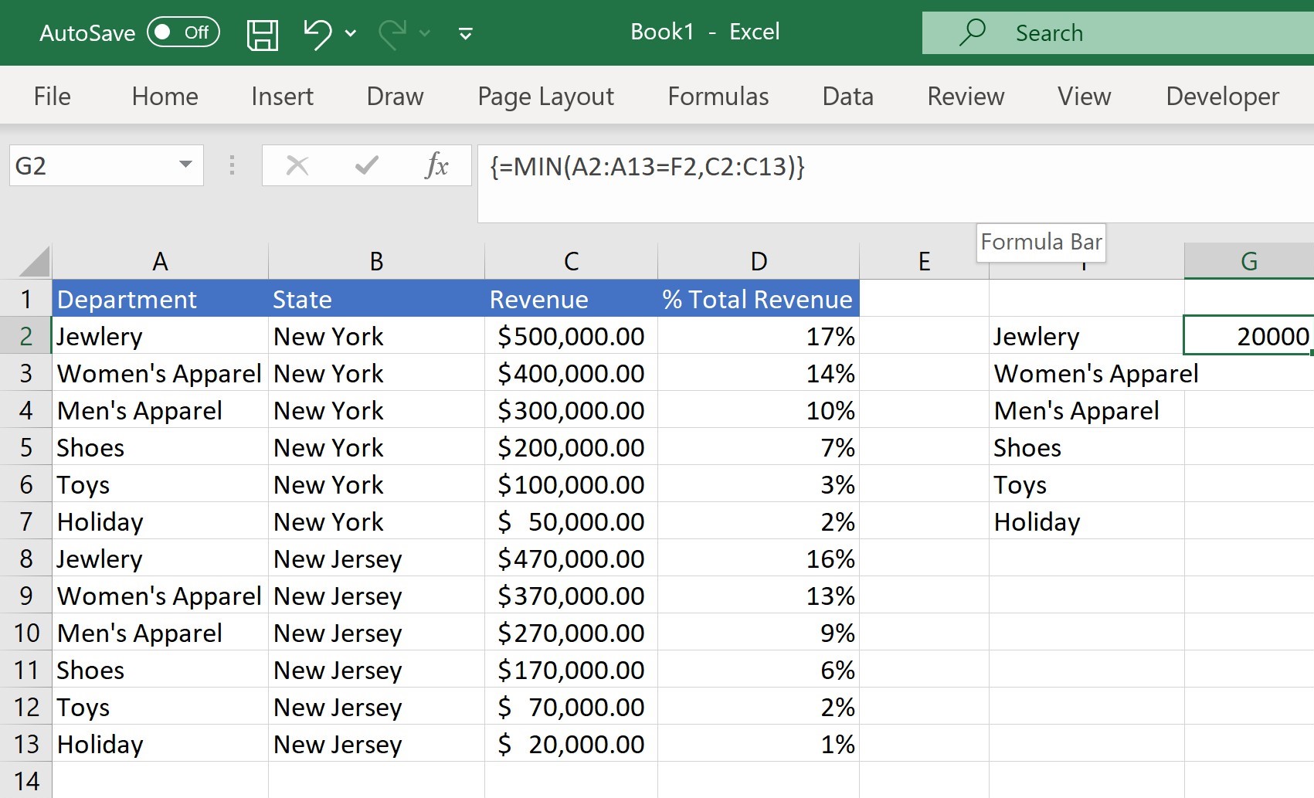Click into the Search field

point(1118,33)
